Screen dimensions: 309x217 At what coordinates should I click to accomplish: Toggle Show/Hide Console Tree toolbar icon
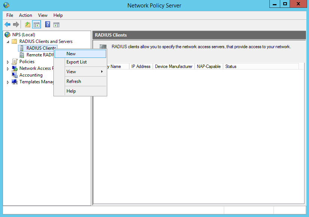pyautogui.click(x=37, y=25)
